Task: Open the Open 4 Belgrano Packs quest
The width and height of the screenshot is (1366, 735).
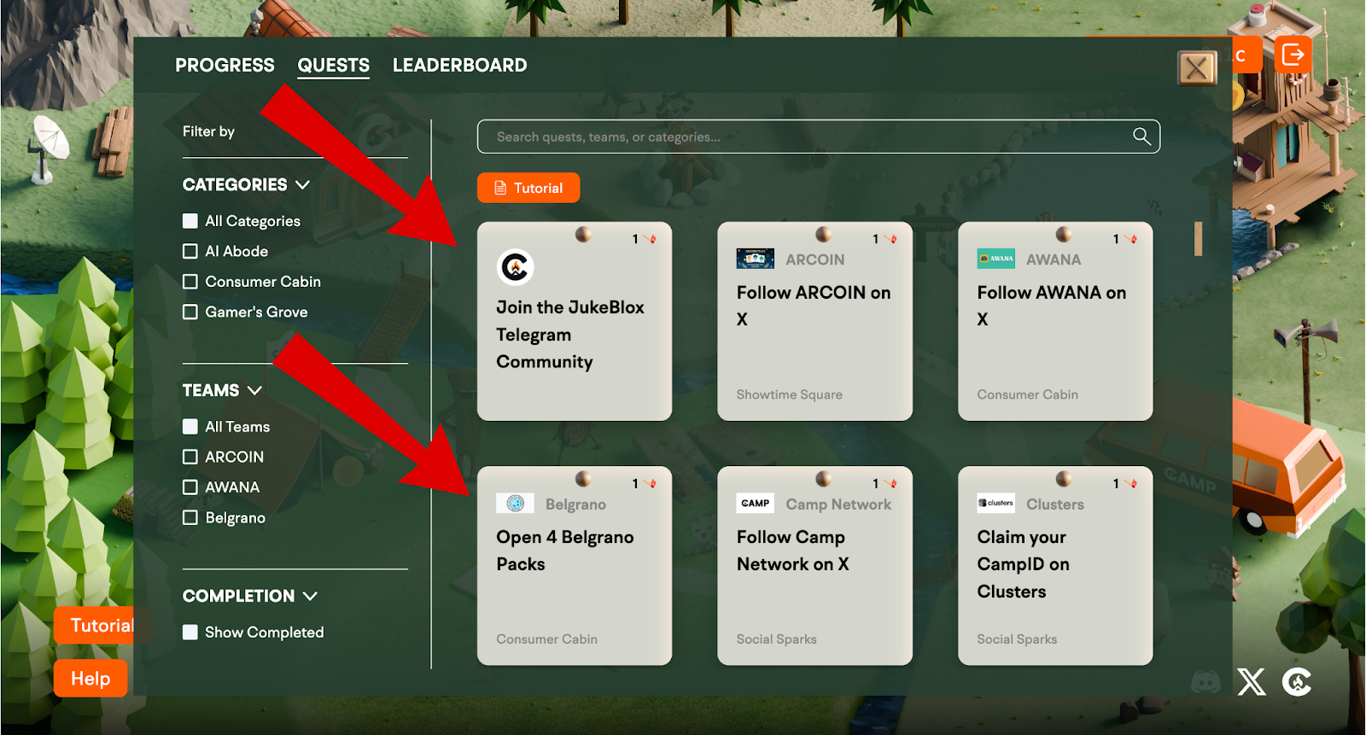Action: pyautogui.click(x=575, y=566)
